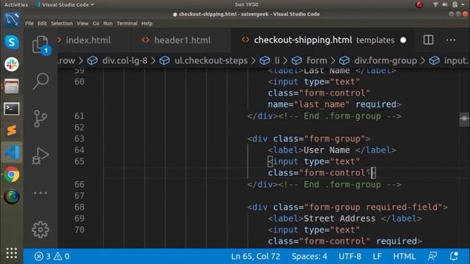Open the feedback icon in status bar
Image resolution: width=470 pixels, height=264 pixels.
433,256
